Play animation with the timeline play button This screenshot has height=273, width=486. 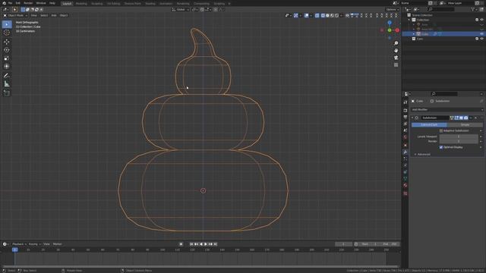point(206,244)
